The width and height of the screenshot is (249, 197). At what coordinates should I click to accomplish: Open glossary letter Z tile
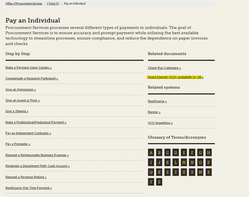point(159,182)
